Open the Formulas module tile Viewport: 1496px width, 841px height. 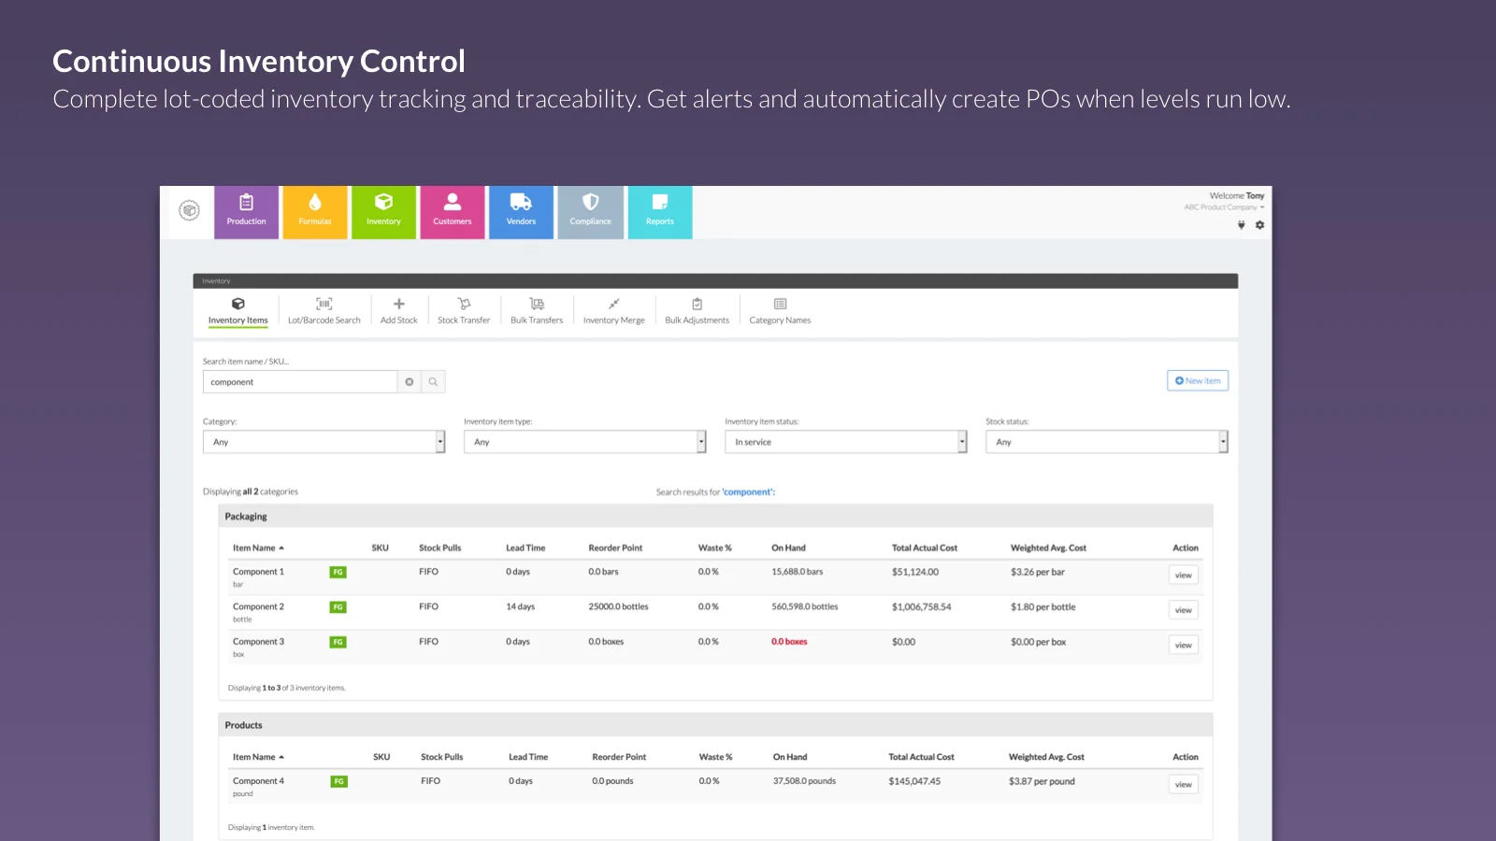coord(315,212)
